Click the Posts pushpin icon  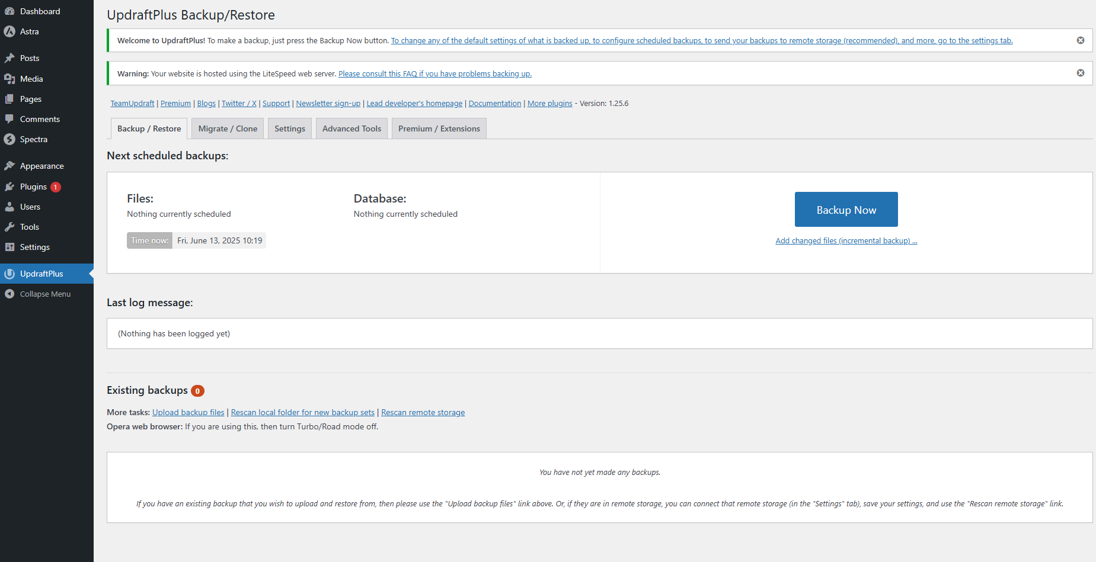click(x=9, y=58)
